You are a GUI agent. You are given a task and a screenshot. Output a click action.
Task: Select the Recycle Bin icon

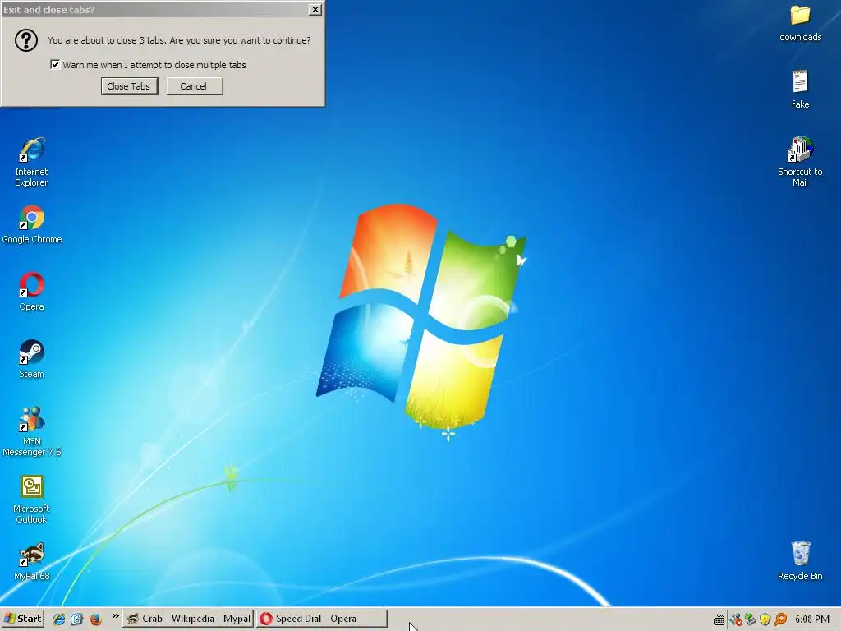800,561
